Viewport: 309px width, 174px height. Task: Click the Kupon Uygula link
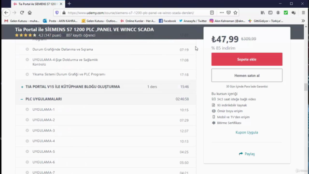(x=247, y=132)
